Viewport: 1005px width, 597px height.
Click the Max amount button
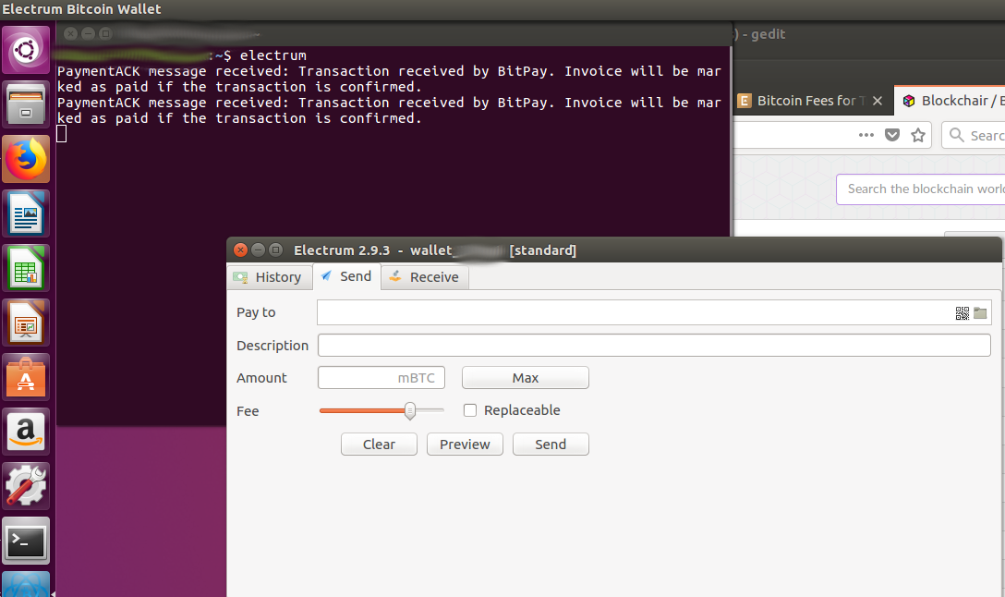526,378
